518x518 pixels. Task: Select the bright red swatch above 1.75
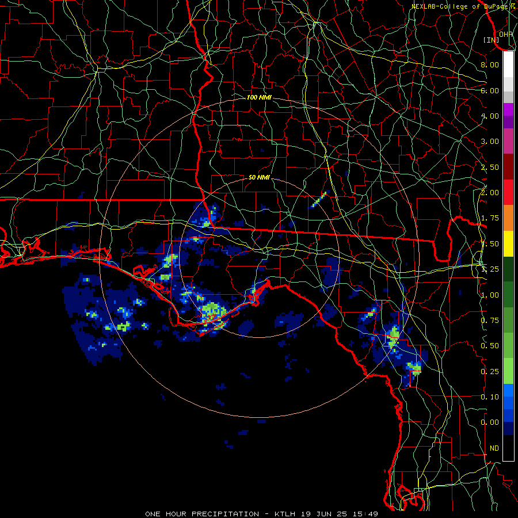pos(508,193)
